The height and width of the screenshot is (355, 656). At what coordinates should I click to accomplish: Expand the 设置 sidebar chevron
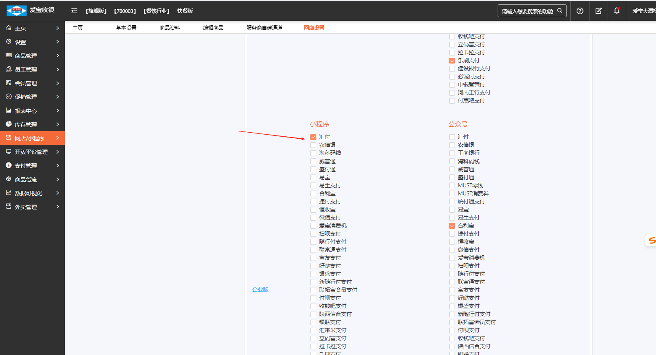click(58, 42)
